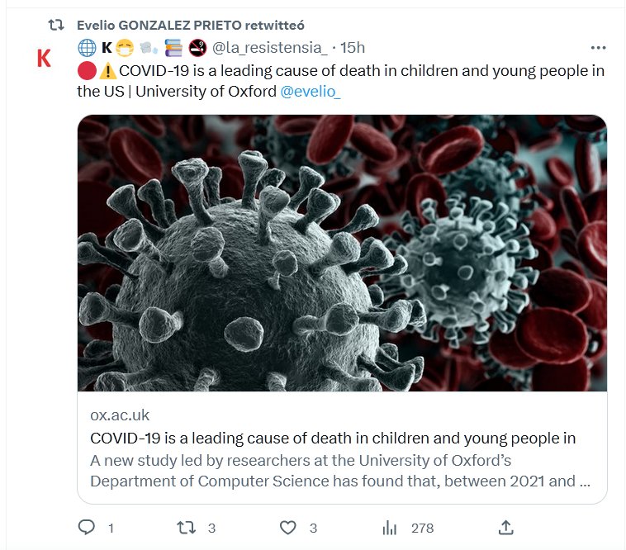This screenshot has height=550, width=626.
Task: Share the tweet via upload arrow icon
Action: (506, 527)
